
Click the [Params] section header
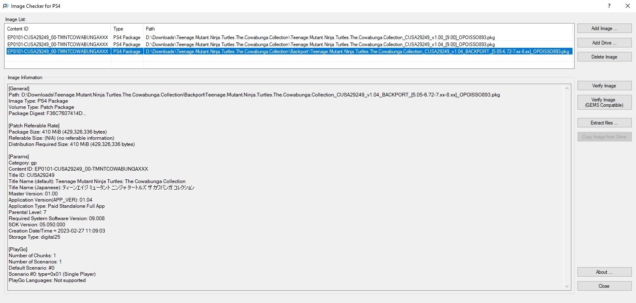pos(19,156)
